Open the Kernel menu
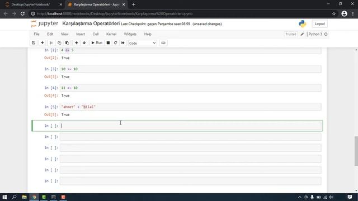Image resolution: width=358 pixels, height=201 pixels. click(x=111, y=34)
